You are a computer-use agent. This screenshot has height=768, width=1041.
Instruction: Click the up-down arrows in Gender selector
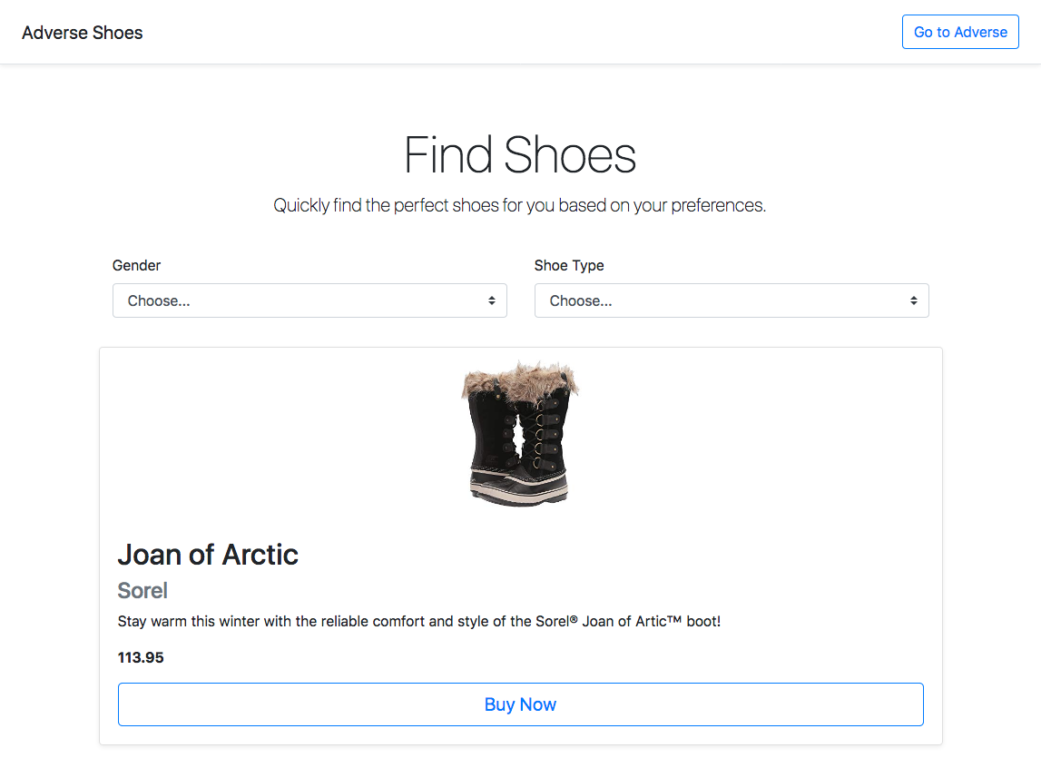[491, 300]
